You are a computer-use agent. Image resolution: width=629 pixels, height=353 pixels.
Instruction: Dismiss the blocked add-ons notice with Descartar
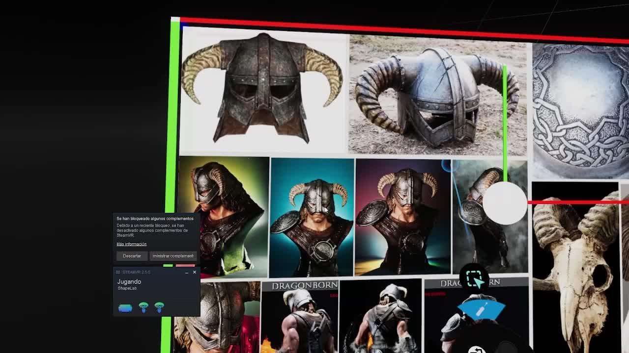[132, 256]
